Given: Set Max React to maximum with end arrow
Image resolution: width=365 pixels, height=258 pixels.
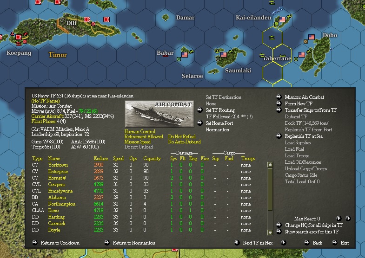Looking at the screenshot, I should pyautogui.click(x=348, y=218).
